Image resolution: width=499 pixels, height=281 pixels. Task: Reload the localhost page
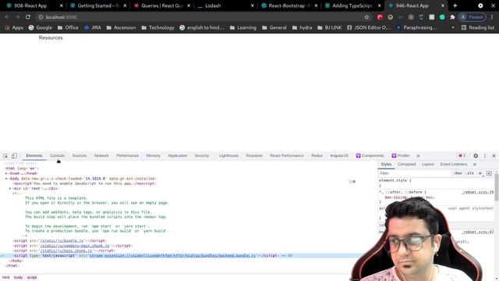pos(28,17)
